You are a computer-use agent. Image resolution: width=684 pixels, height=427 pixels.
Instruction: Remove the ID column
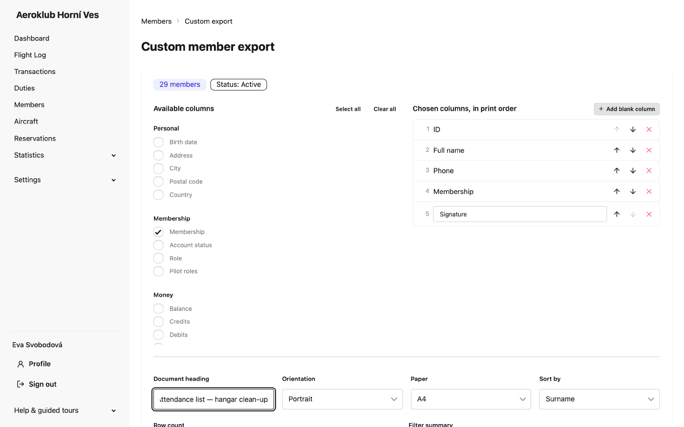click(x=649, y=129)
